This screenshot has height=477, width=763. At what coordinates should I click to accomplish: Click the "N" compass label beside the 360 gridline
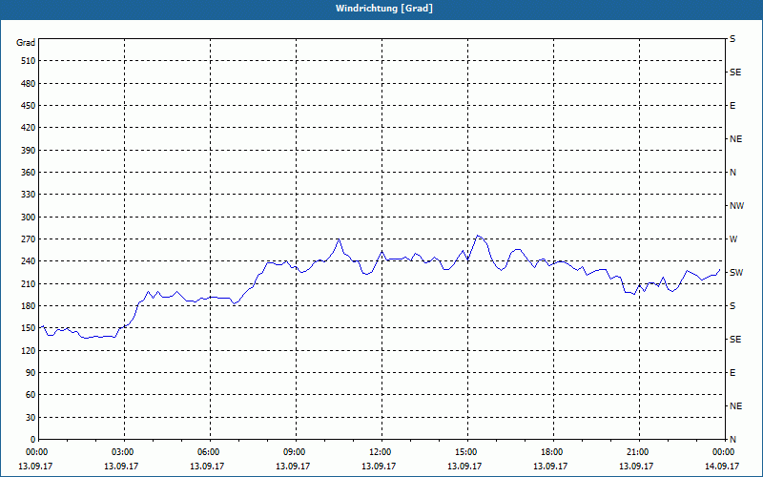tap(733, 173)
